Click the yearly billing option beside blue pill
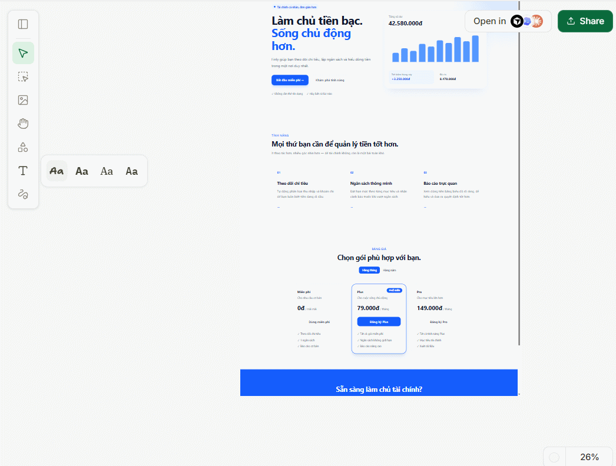Screen dimensions: 616x466 click(389, 270)
